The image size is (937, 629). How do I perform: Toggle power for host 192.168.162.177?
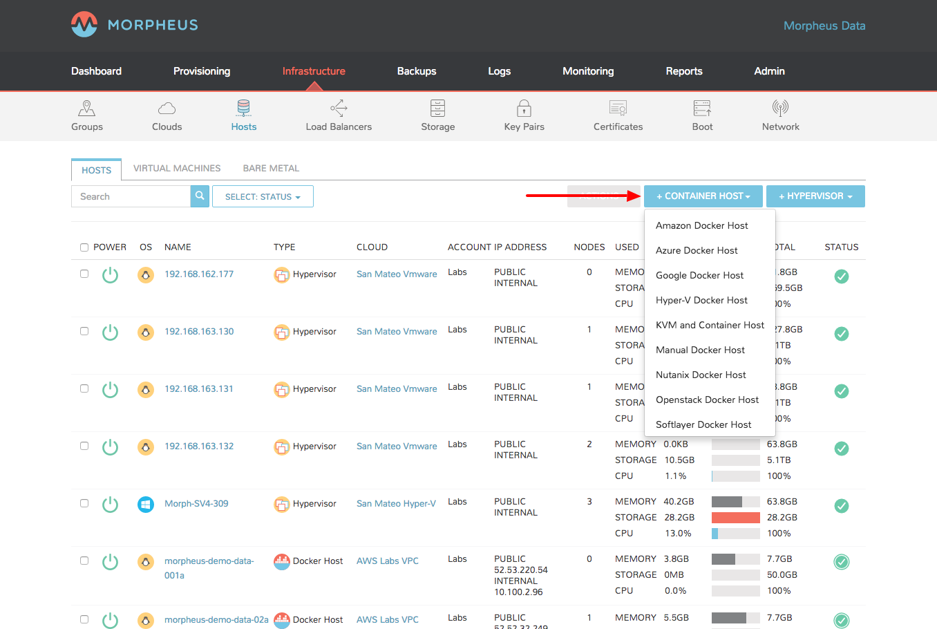(x=111, y=276)
